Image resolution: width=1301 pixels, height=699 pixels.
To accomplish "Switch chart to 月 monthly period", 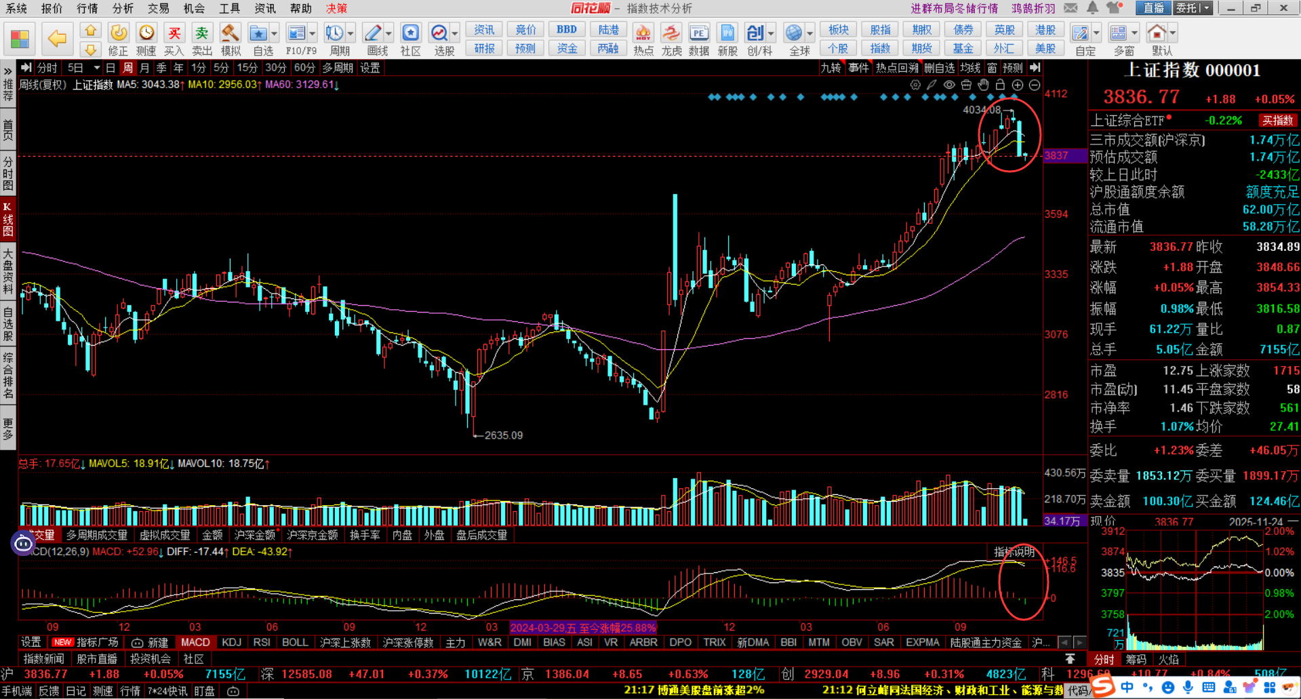I will click(x=144, y=68).
